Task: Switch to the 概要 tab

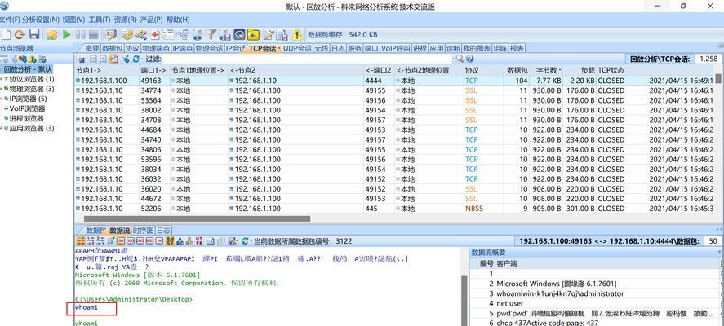Action: coord(92,48)
